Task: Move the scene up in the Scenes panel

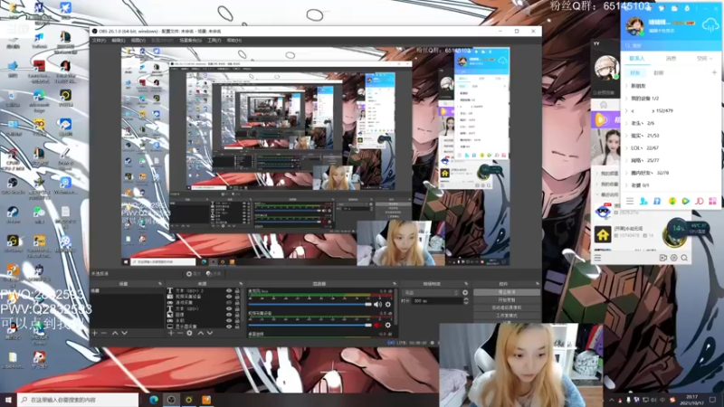Action: click(115, 333)
